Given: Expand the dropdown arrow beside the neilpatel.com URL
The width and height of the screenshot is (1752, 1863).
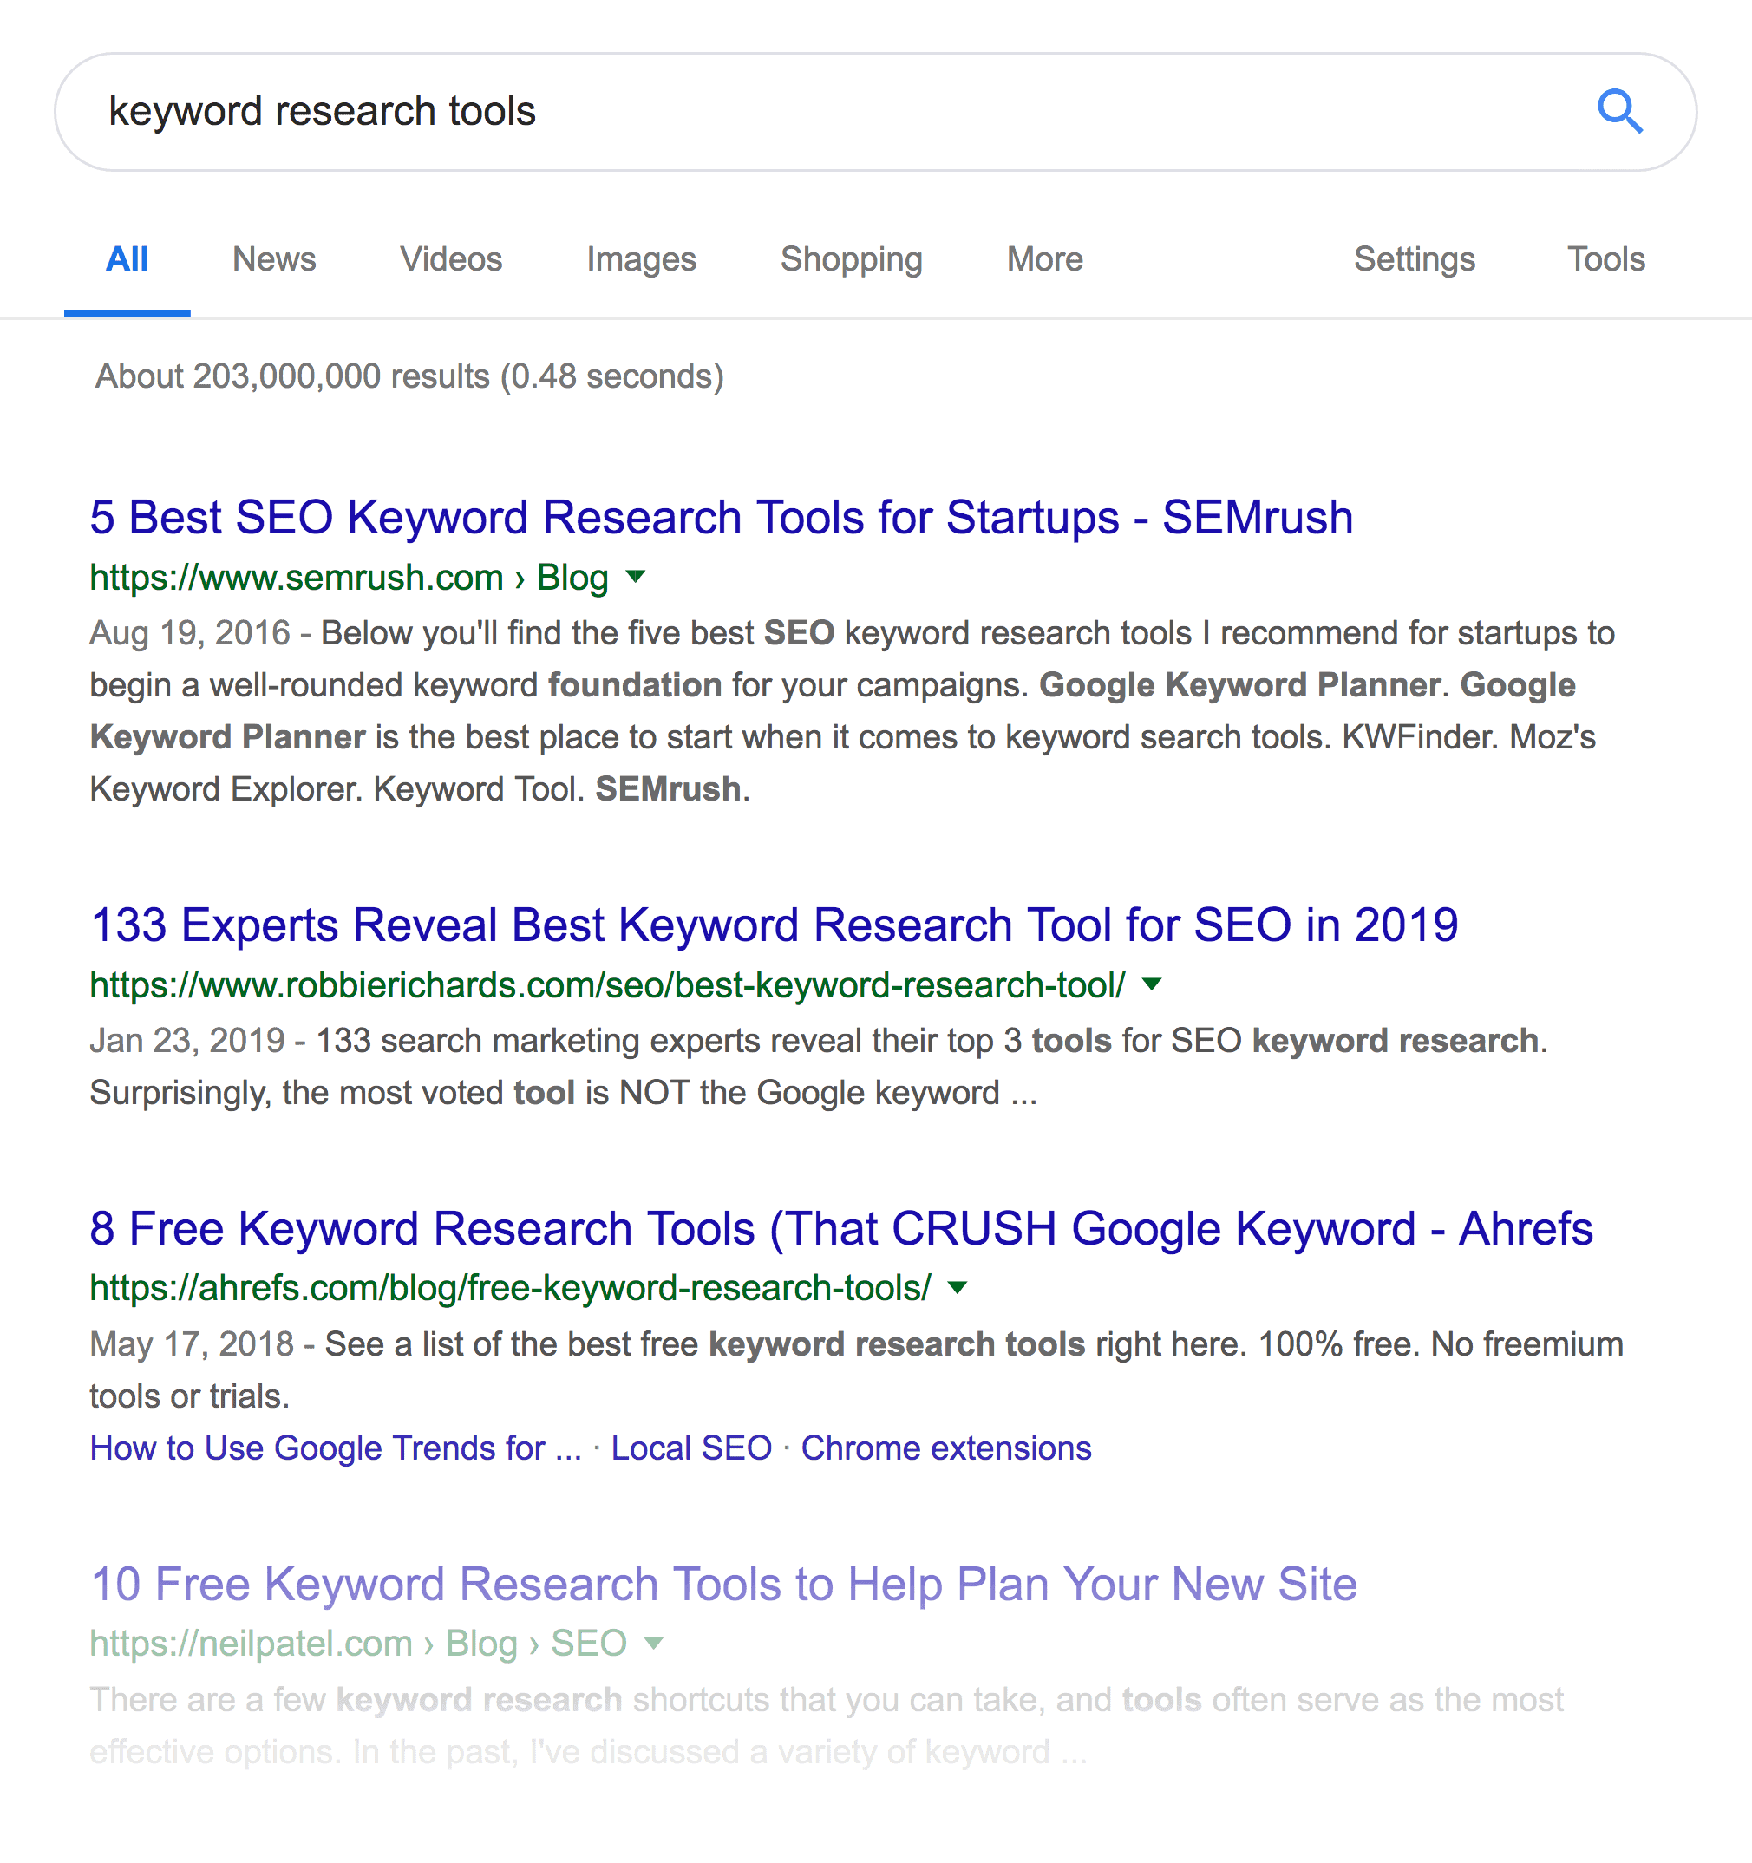Looking at the screenshot, I should 654,1642.
